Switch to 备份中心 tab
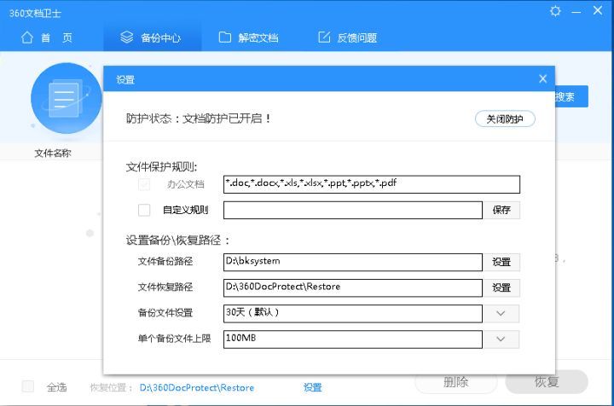The image size is (614, 406). coord(151,38)
